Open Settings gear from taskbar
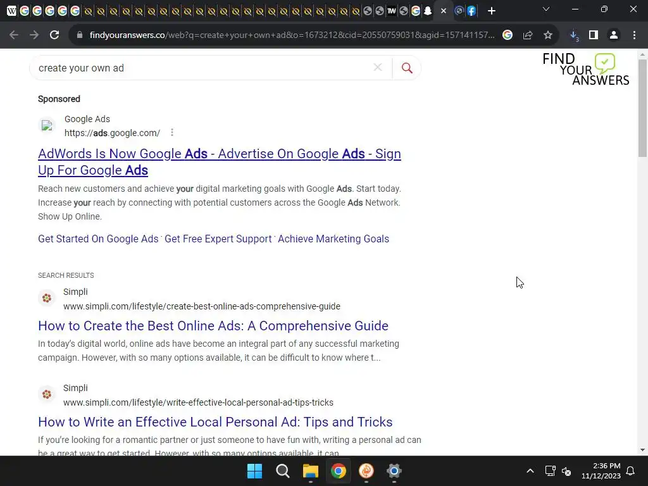This screenshot has height=486, width=648. point(394,471)
